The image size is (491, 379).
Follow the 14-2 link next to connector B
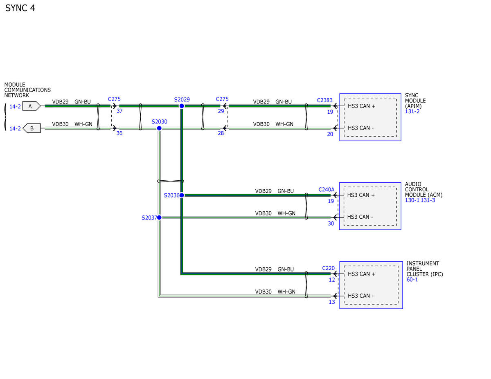coord(15,128)
